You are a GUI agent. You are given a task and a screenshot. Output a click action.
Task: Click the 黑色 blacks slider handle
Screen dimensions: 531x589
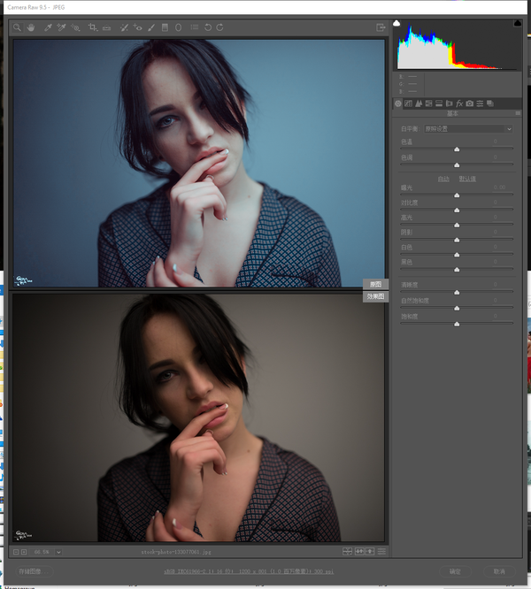pos(457,270)
